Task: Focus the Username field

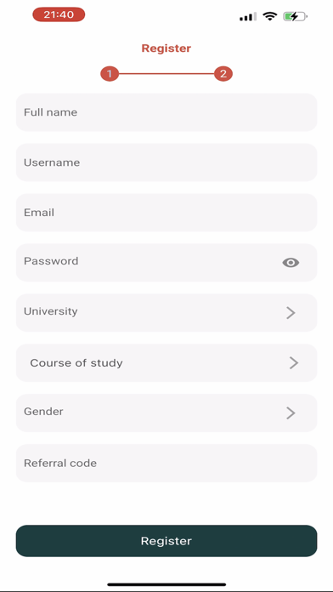Action: coord(166,162)
